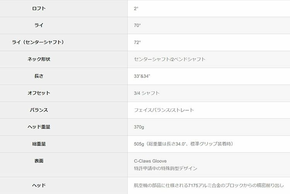Select the 総重量 row label

click(x=39, y=144)
